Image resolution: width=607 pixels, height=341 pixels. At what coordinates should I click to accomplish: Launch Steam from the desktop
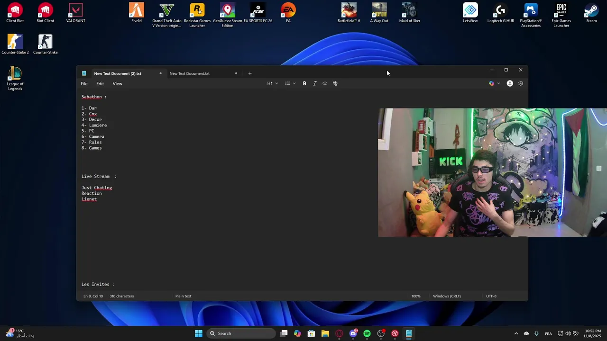591,13
